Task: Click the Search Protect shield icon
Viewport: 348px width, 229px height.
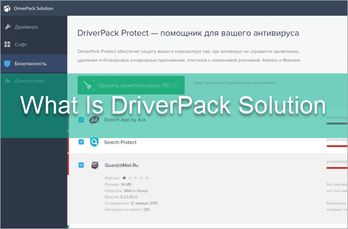Action: [94, 142]
